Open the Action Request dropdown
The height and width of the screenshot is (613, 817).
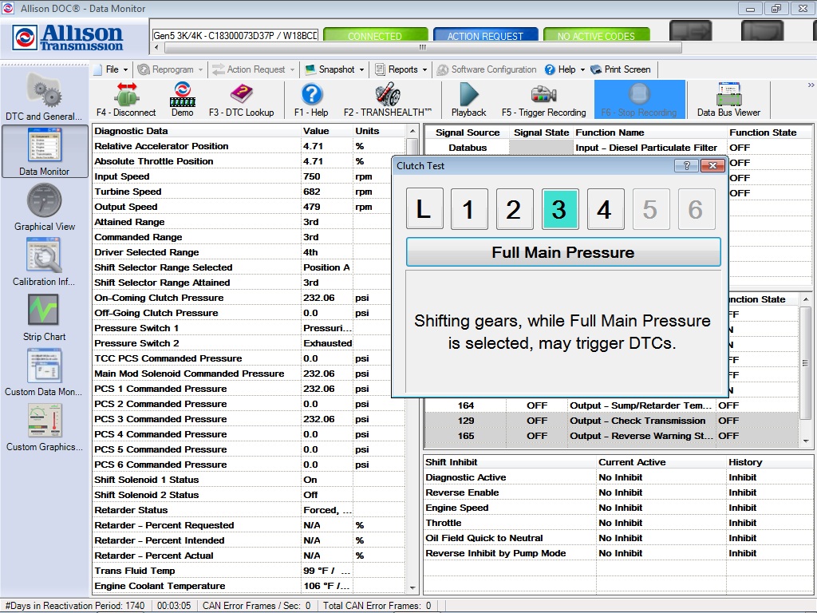pyautogui.click(x=253, y=69)
